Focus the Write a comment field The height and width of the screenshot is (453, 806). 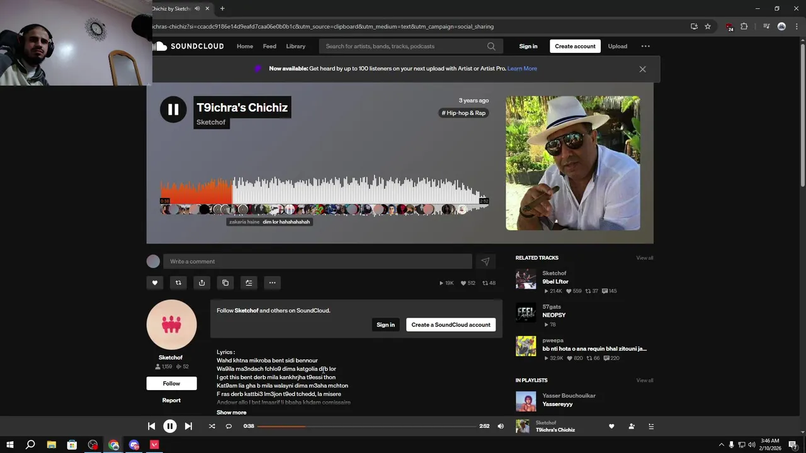click(x=317, y=261)
